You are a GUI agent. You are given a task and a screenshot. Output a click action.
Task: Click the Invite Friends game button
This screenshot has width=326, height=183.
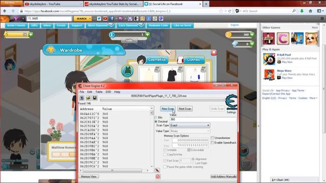tap(16, 25)
